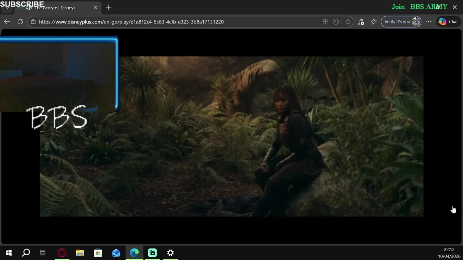The width and height of the screenshot is (463, 260).
Task: Open File Explorer from taskbar
Action: [x=80, y=253]
